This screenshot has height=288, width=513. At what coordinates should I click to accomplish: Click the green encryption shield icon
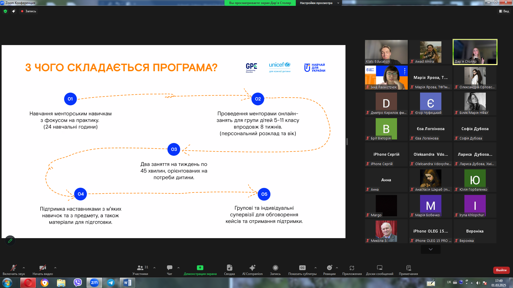[x=5, y=11]
